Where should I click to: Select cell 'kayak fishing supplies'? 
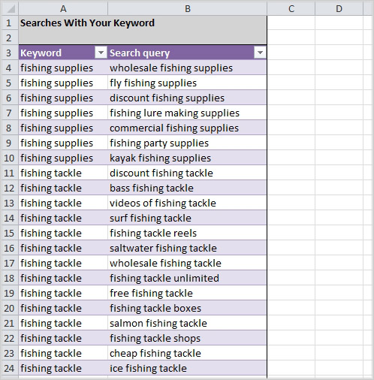click(187, 158)
